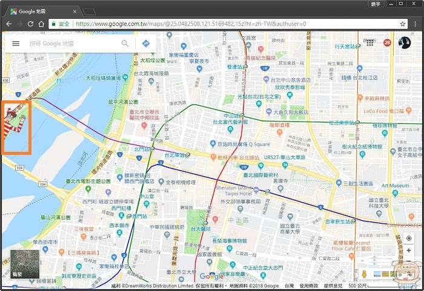
Task: Select the 樹火紀念紙博物館 pin
Action: point(362,154)
